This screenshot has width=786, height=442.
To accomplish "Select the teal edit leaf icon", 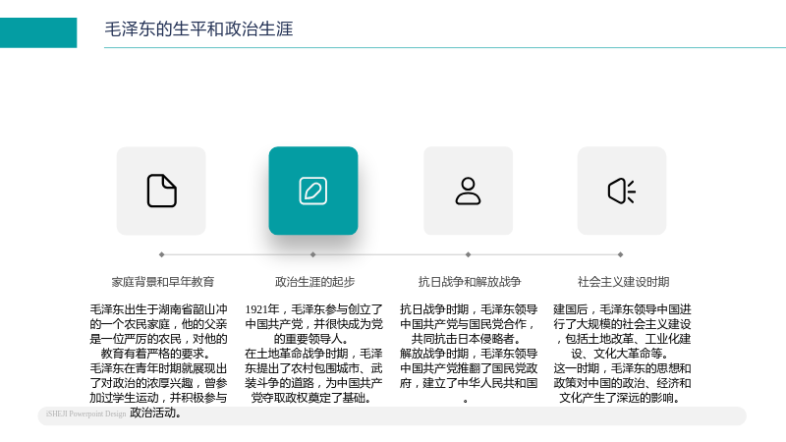I will tap(313, 191).
